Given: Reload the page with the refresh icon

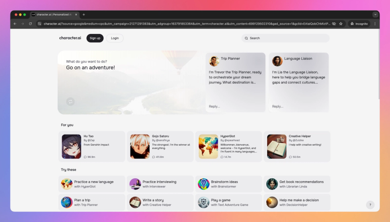Looking at the screenshot, I should click(30, 24).
